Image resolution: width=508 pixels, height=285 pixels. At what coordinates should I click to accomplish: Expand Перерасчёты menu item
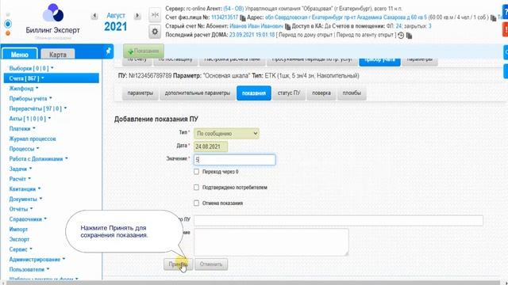click(x=37, y=108)
